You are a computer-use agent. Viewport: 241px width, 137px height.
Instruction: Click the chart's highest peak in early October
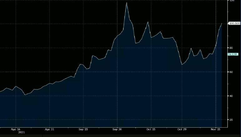click(127, 3)
